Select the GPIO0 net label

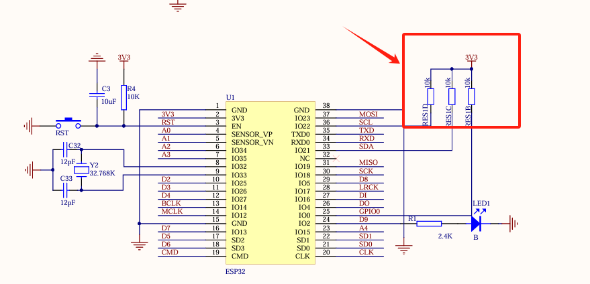(369, 212)
